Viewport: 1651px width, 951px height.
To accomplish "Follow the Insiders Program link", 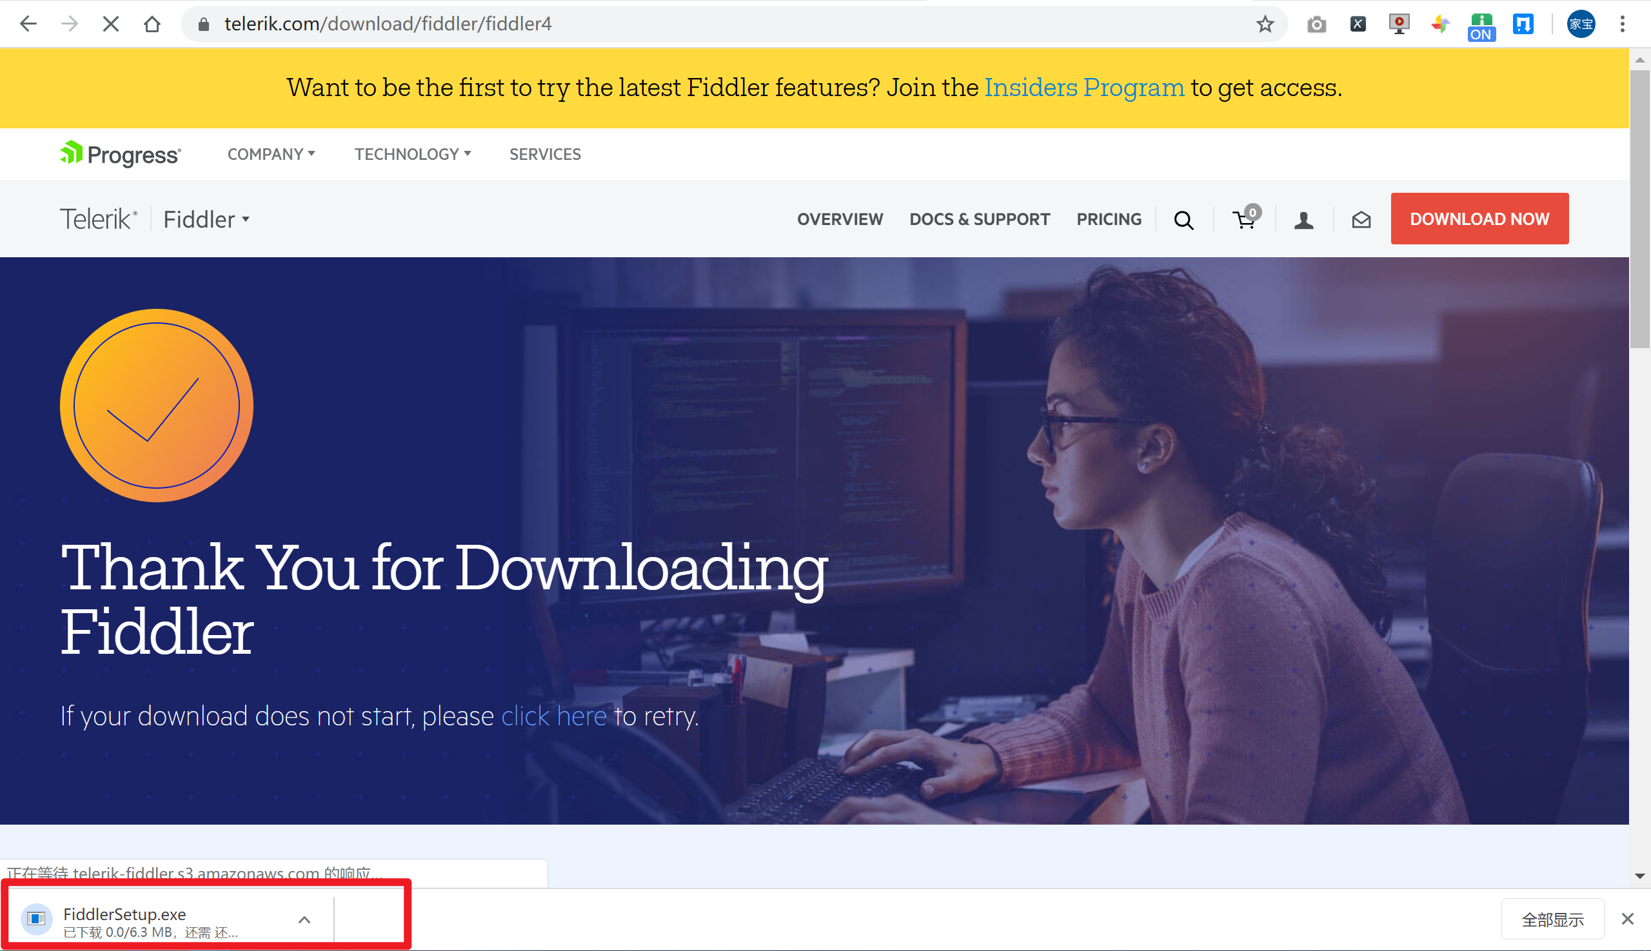I will [1084, 88].
